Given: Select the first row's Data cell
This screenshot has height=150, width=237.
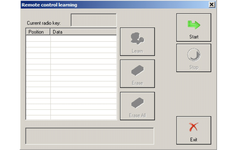Looking at the screenshot, I should pos(83,38).
